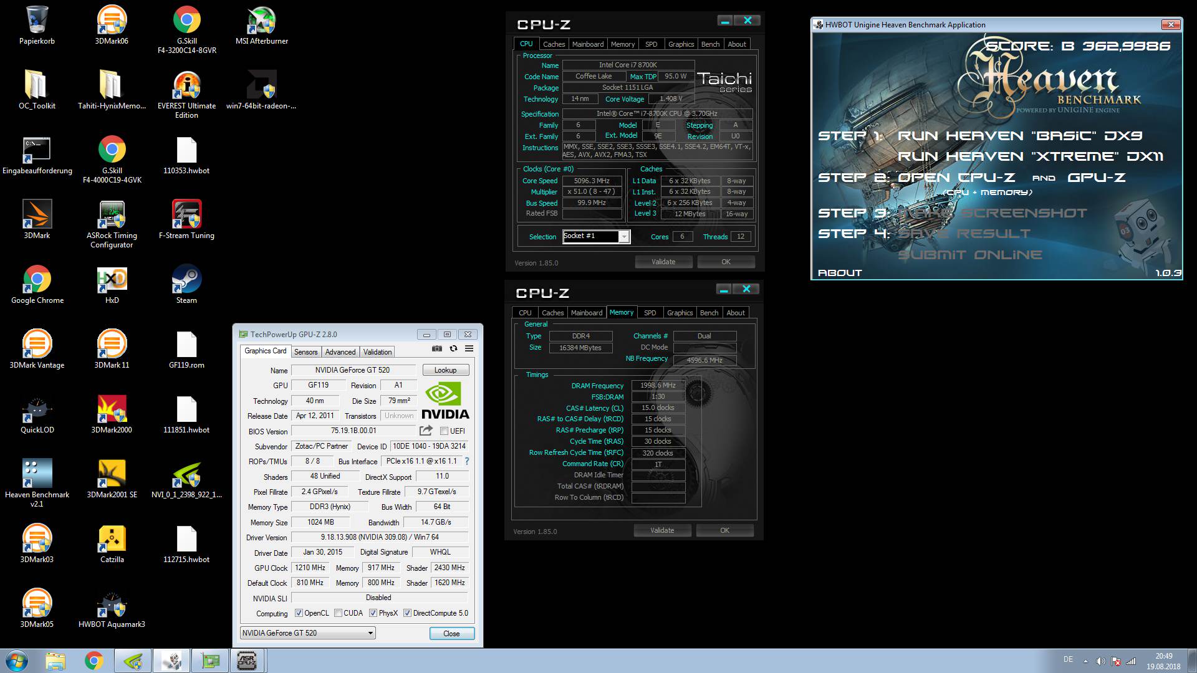This screenshot has height=673, width=1197.
Task: Open Graphics tab in bottom CPU-Z window
Action: (680, 313)
